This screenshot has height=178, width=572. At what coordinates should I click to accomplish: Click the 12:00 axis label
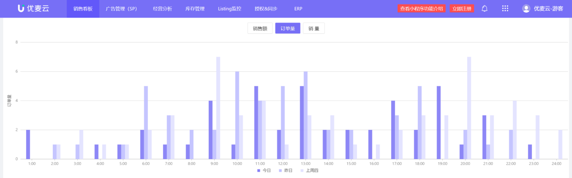point(283,164)
